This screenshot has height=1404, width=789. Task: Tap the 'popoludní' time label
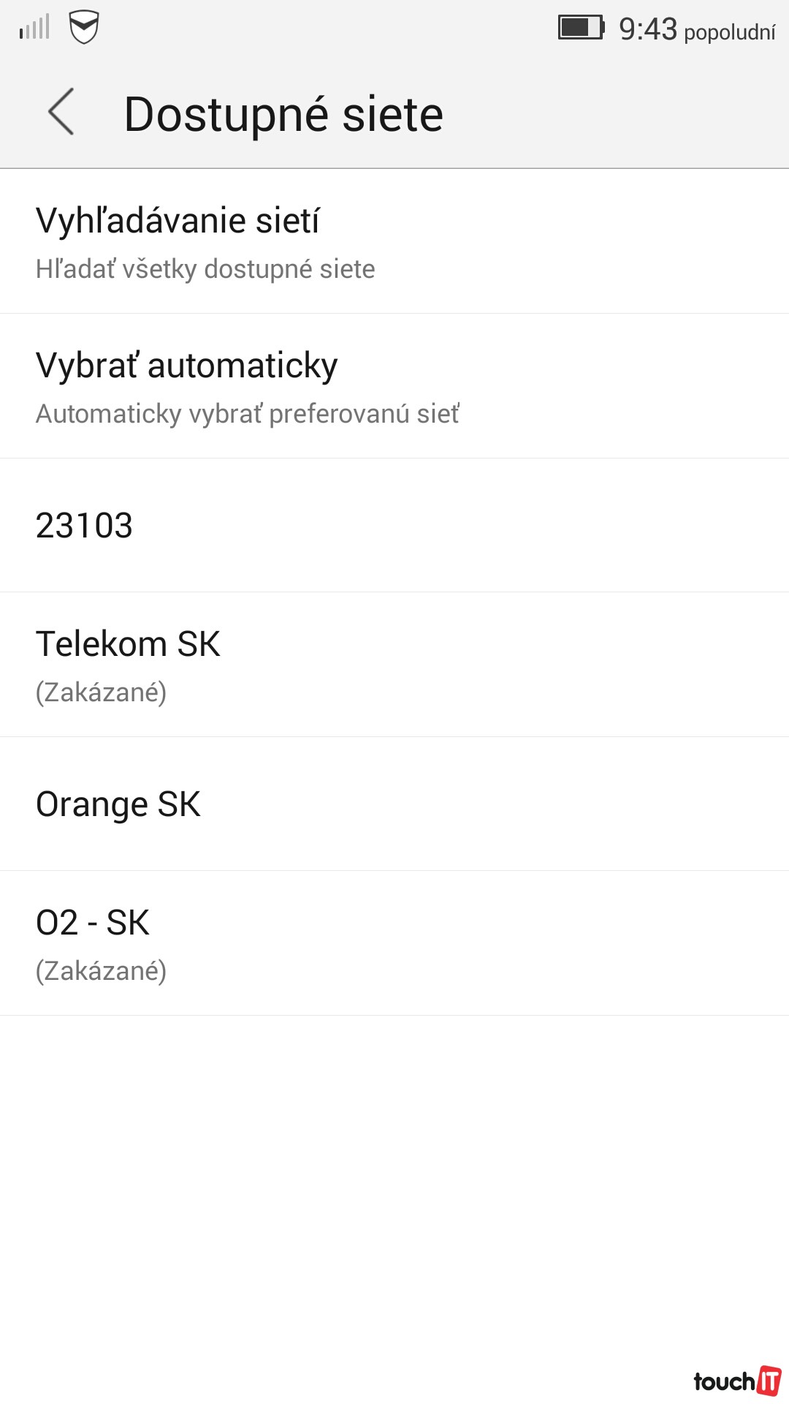729,32
